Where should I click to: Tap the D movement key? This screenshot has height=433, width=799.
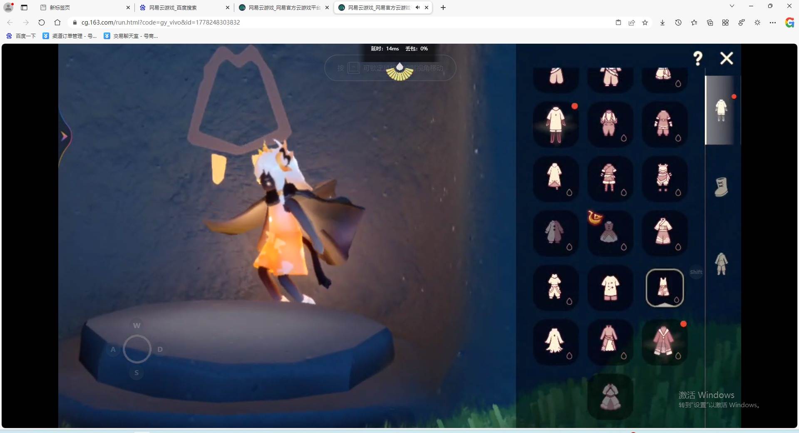(x=160, y=349)
